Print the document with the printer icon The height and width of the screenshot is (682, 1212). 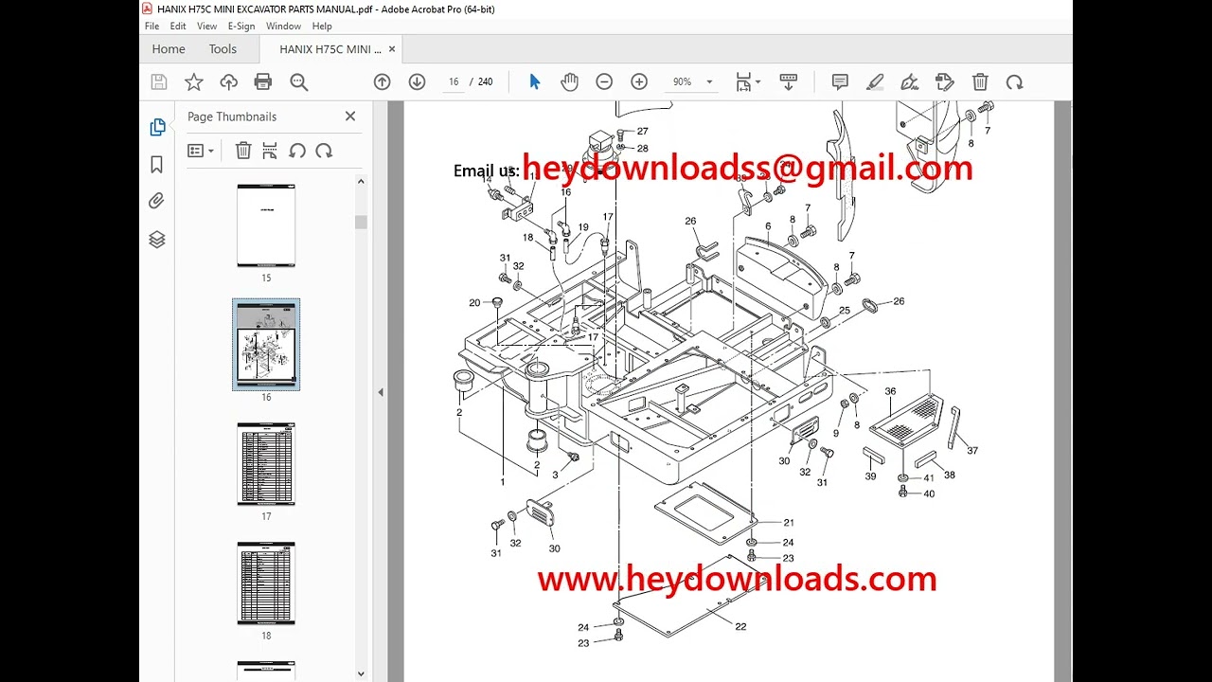pos(263,82)
